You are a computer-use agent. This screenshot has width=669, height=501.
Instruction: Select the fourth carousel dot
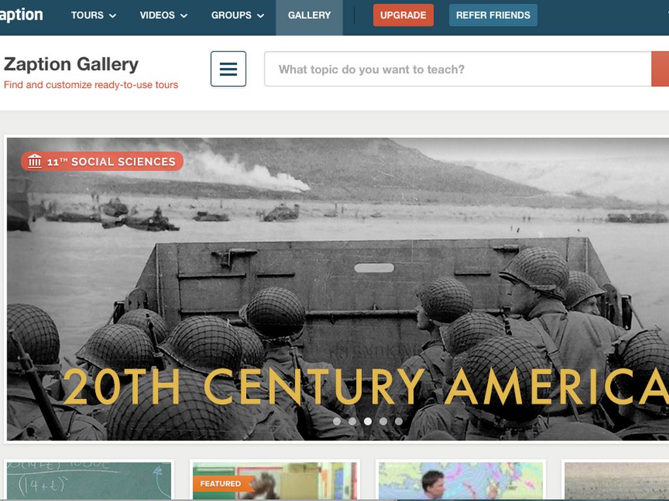coord(383,421)
